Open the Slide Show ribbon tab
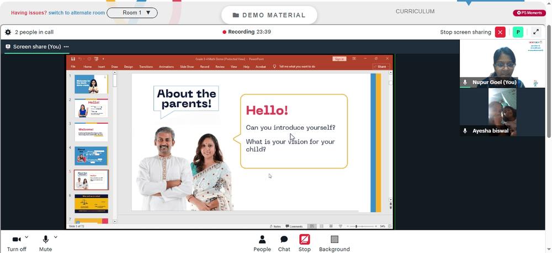Screen dimensions: 552x253 tap(187, 67)
